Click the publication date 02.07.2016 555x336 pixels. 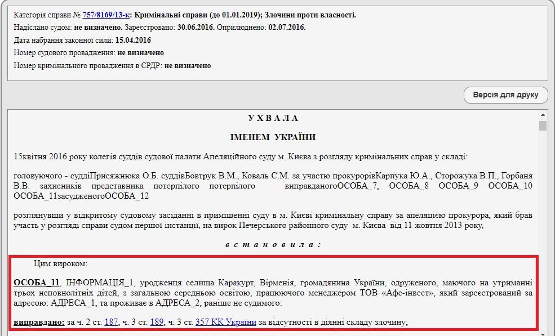coord(286,28)
